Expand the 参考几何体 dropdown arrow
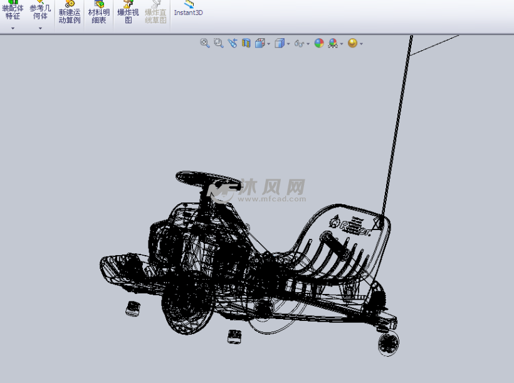Viewport: 514px width, 383px height. (40, 28)
